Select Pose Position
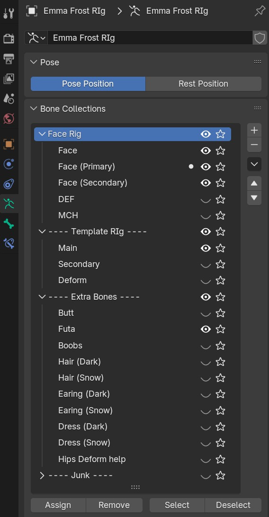This screenshot has width=269, height=517. pos(88,84)
